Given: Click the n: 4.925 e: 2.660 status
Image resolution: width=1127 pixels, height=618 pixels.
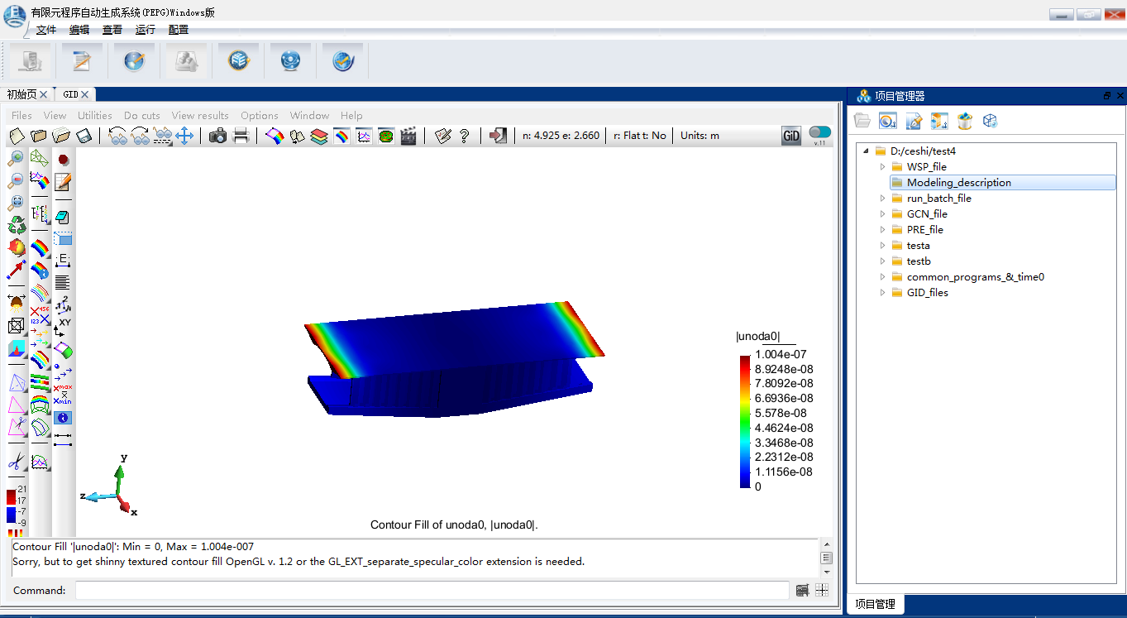Looking at the screenshot, I should tap(561, 136).
